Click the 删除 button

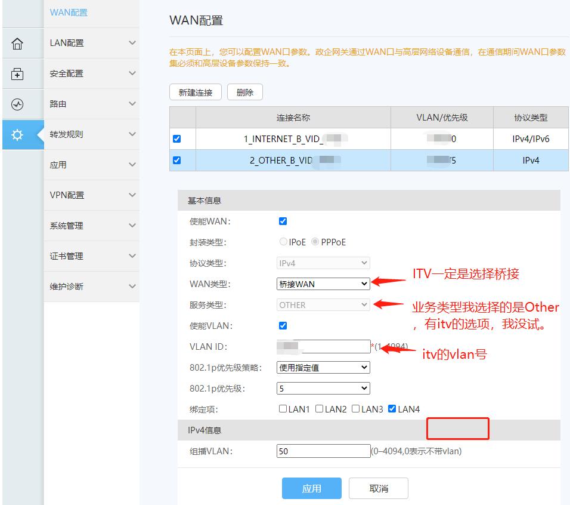click(244, 92)
